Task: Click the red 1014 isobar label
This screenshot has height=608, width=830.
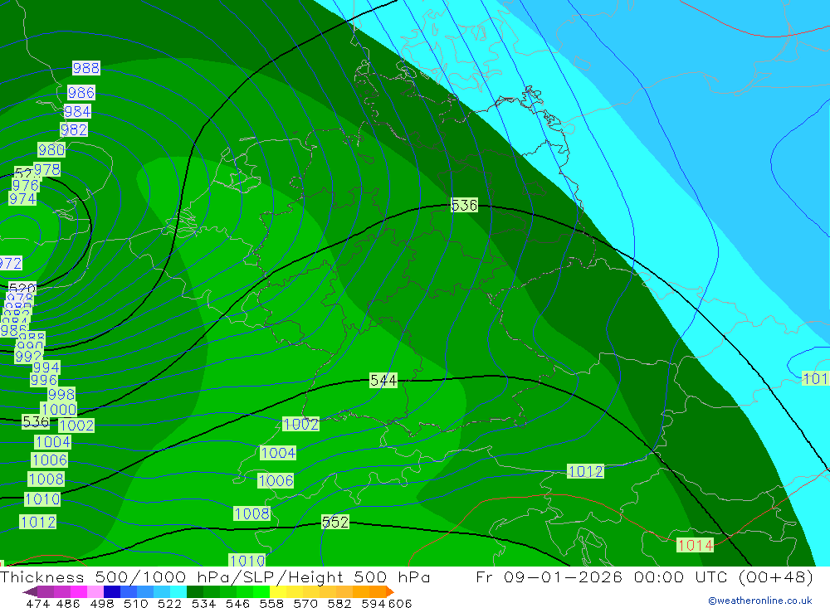Action: (x=695, y=545)
